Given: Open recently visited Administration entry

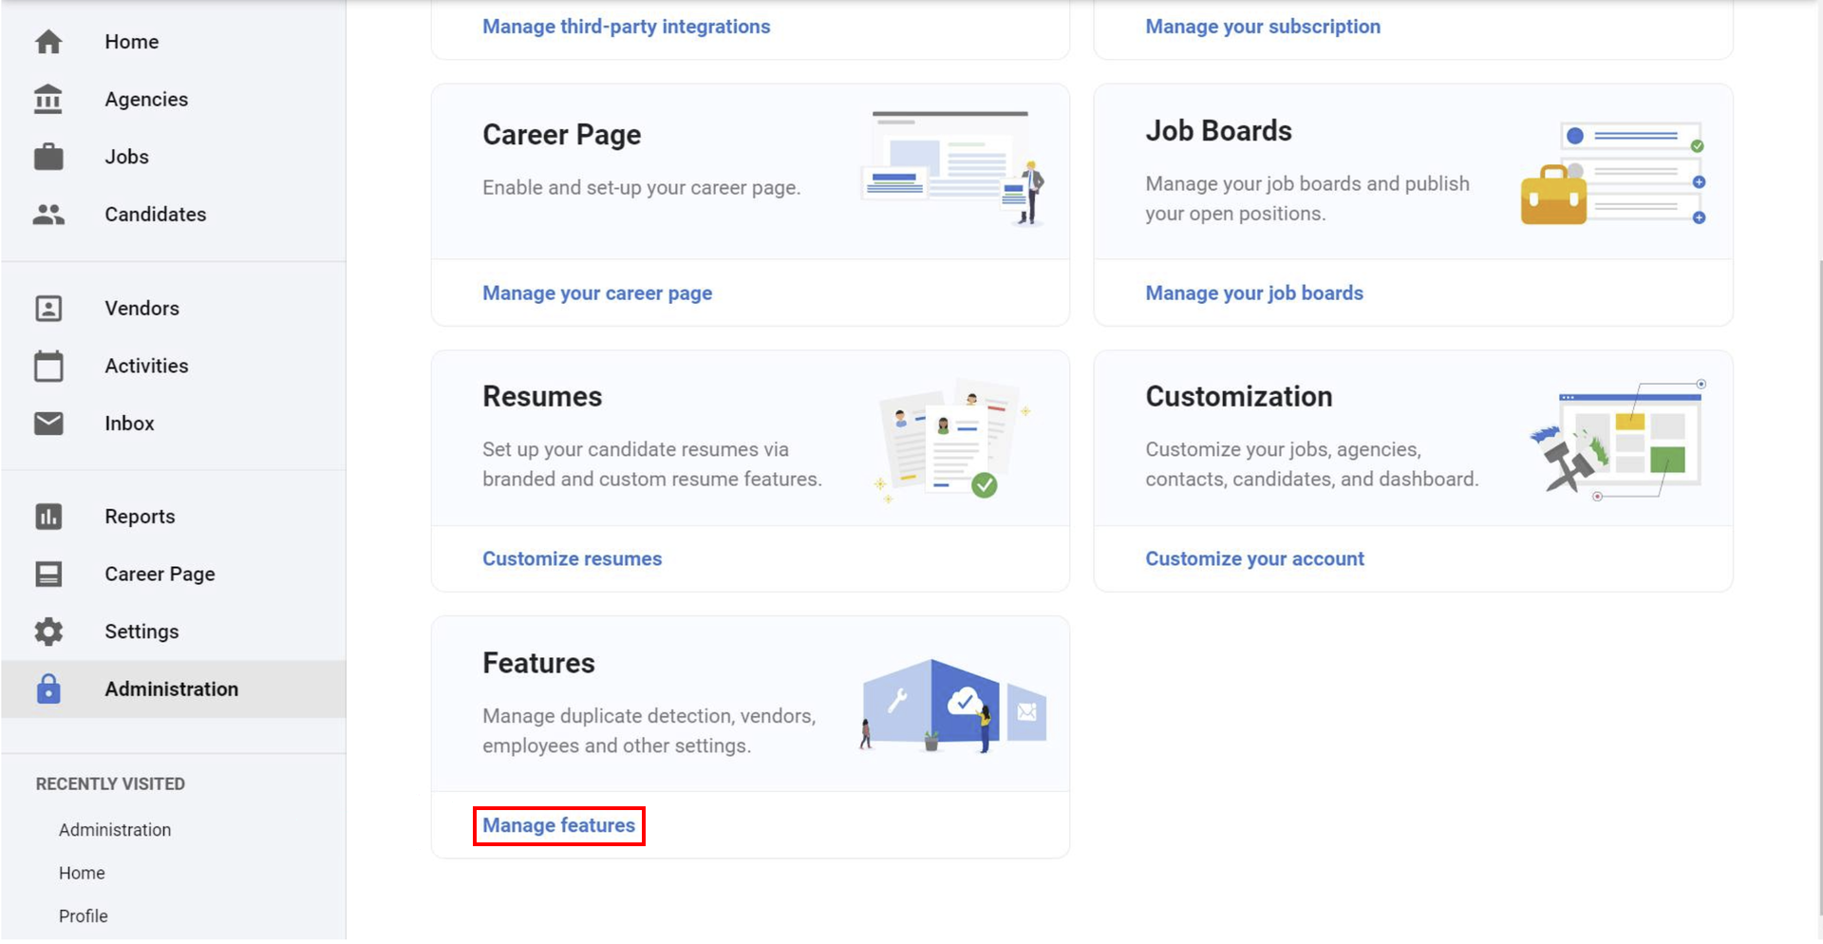Looking at the screenshot, I should coord(115,831).
